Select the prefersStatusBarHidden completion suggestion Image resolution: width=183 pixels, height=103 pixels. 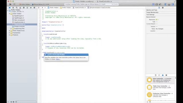pos(66,55)
